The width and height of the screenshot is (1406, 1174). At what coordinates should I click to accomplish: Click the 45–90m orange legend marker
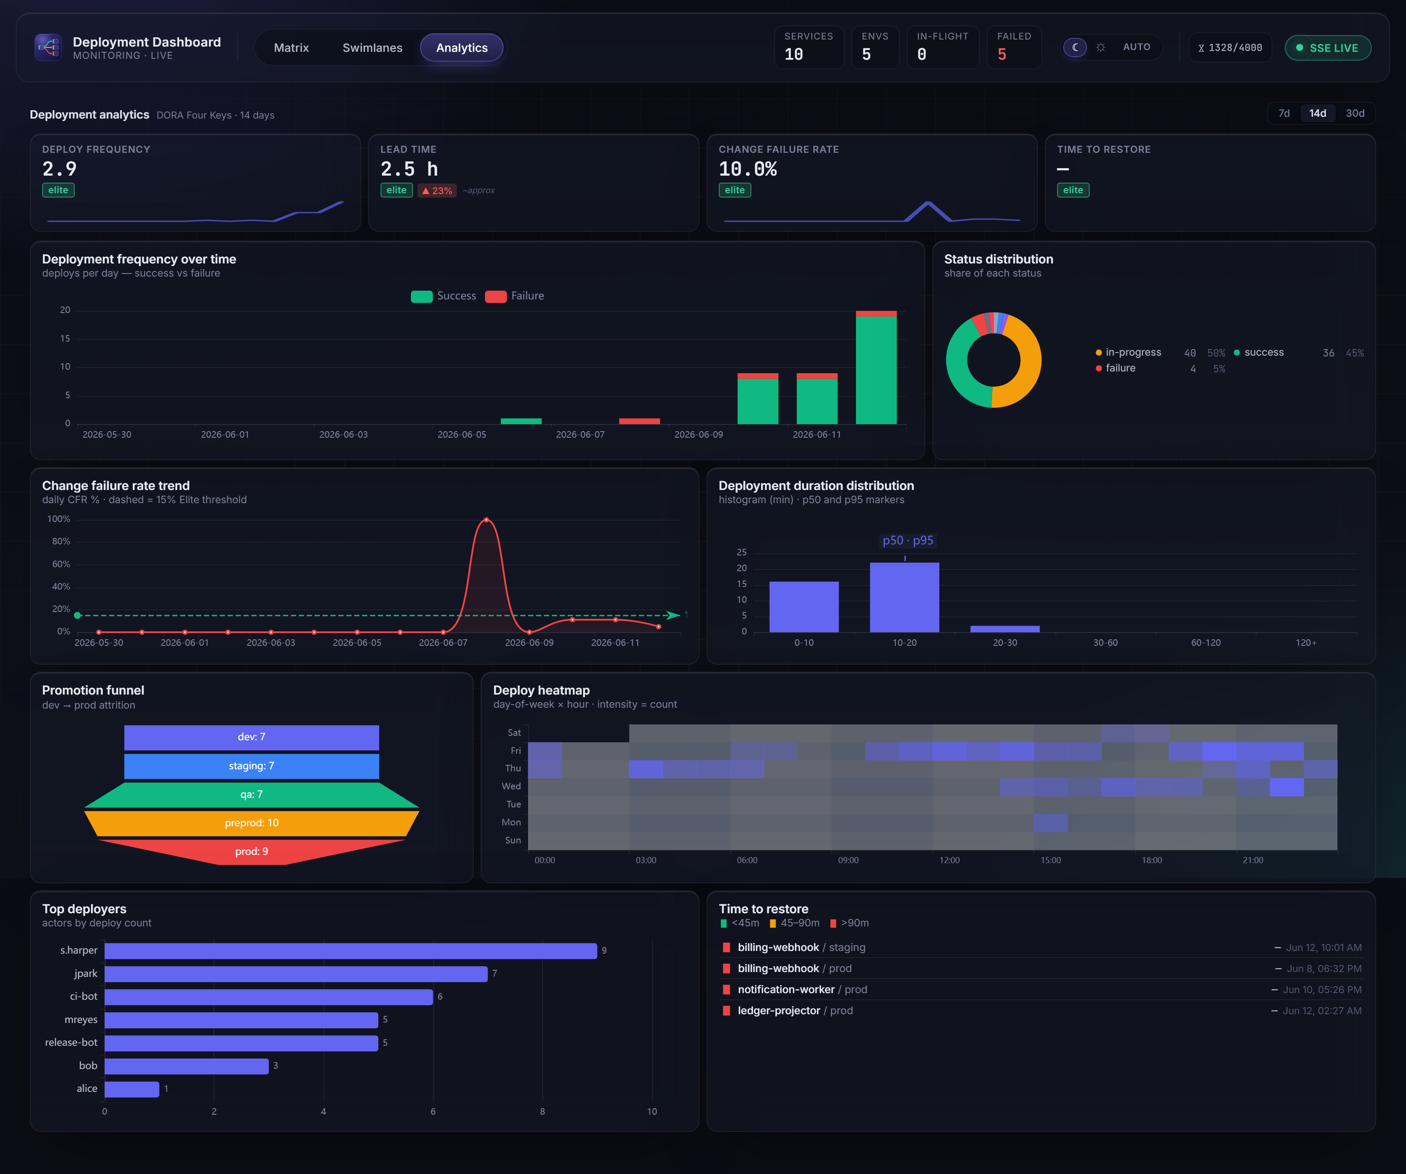pyautogui.click(x=772, y=923)
